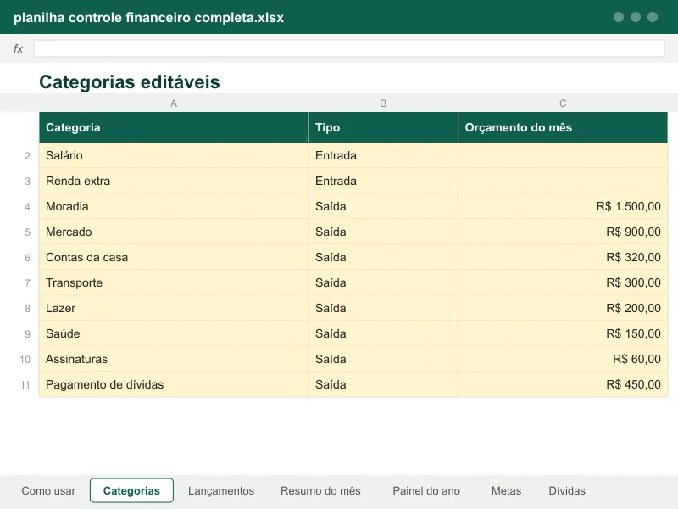This screenshot has width=678, height=509.
Task: Click the Saída cell in Pagamento de dívidas row
Action: pos(383,384)
